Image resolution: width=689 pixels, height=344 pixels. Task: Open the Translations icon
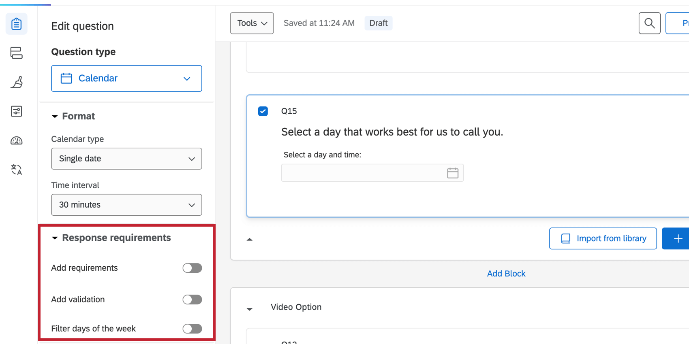17,170
